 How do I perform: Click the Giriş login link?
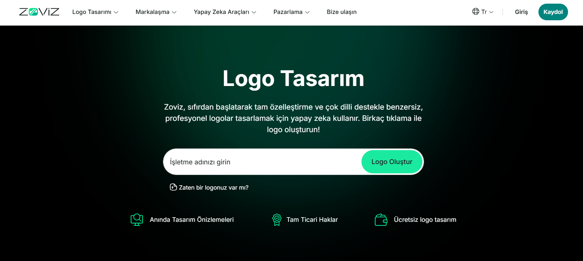coord(521,12)
